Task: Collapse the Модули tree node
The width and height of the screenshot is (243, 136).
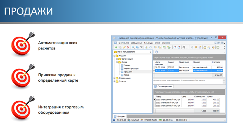Action: [x=114, y=56]
